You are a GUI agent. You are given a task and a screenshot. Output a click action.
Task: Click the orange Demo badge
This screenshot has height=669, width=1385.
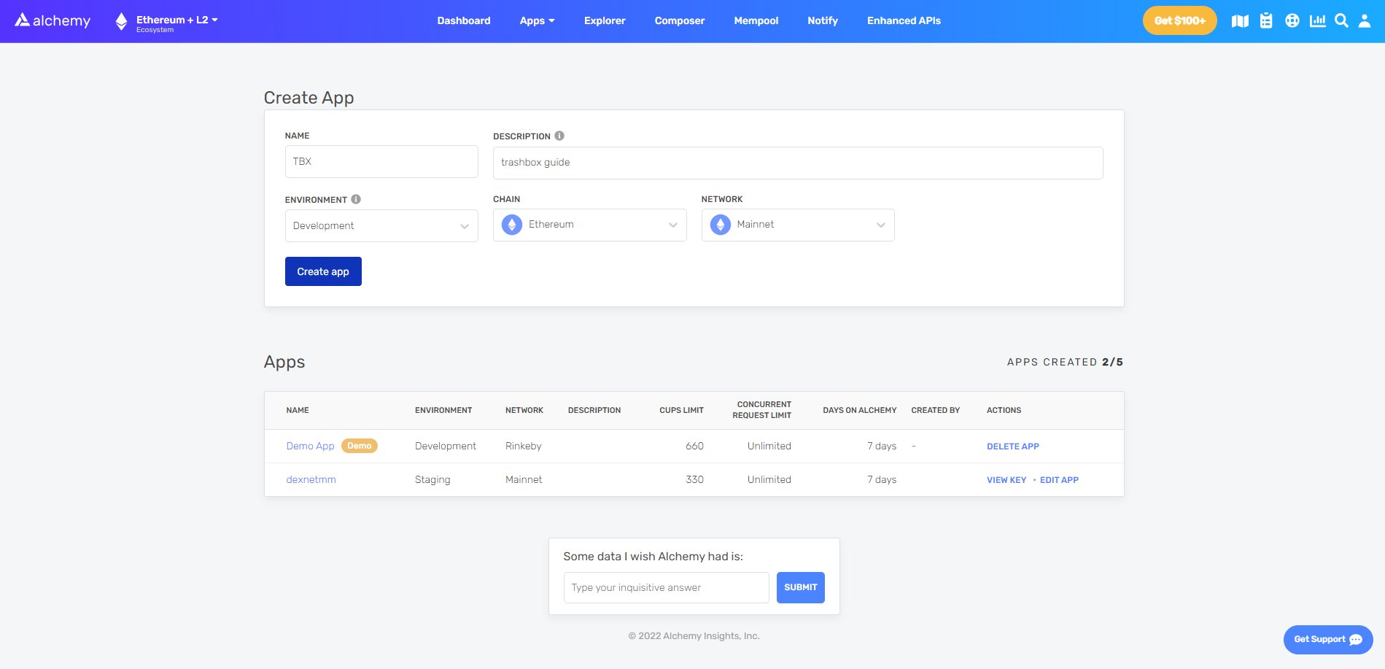pos(360,446)
